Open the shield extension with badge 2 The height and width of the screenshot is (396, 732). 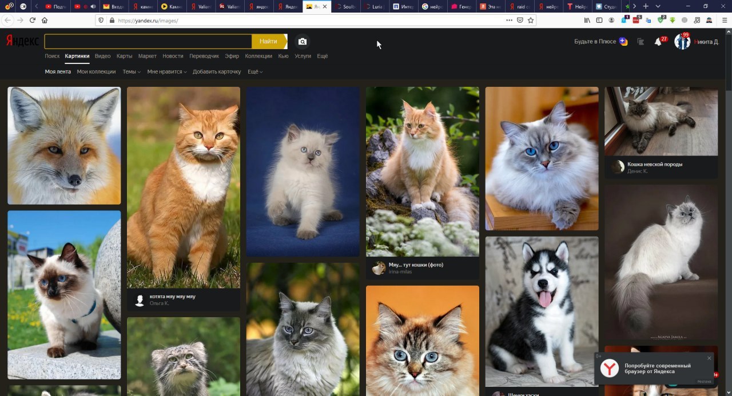click(x=661, y=20)
